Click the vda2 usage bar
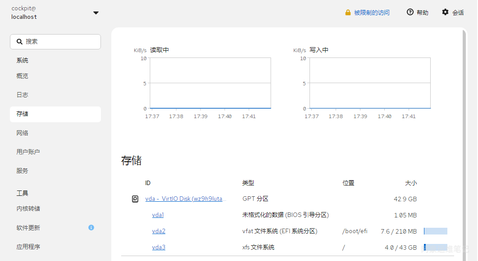478x261 pixels. 435,231
